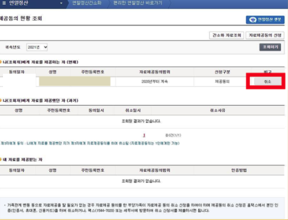Select the 2020년부터 계속 cell
This screenshot has width=288, height=220.
(155, 81)
